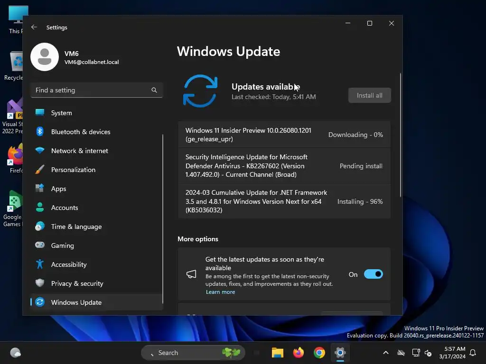
Task: Select Windows Update in the sidebar
Action: tap(97, 302)
